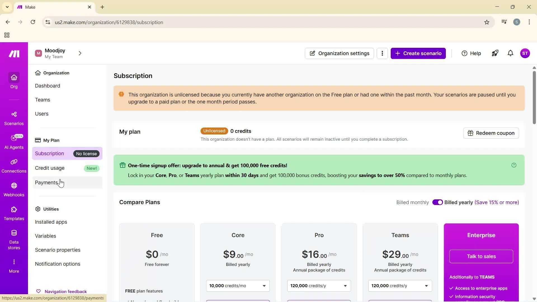This screenshot has width=537, height=302.
Task: Expand the Moodjoy organization chevron
Action: coord(80,53)
